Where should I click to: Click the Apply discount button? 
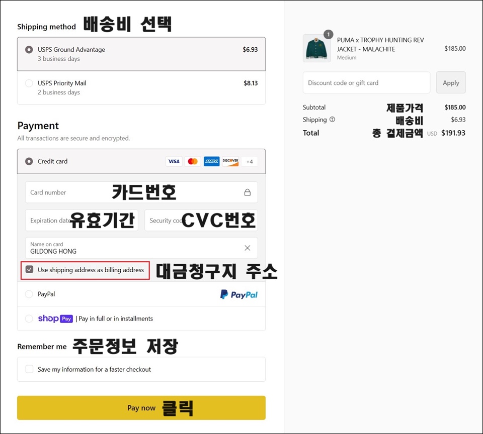(x=451, y=83)
